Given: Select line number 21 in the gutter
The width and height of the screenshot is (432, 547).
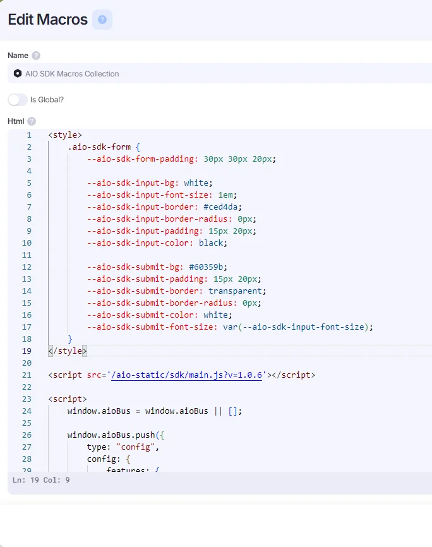Looking at the screenshot, I should [27, 375].
